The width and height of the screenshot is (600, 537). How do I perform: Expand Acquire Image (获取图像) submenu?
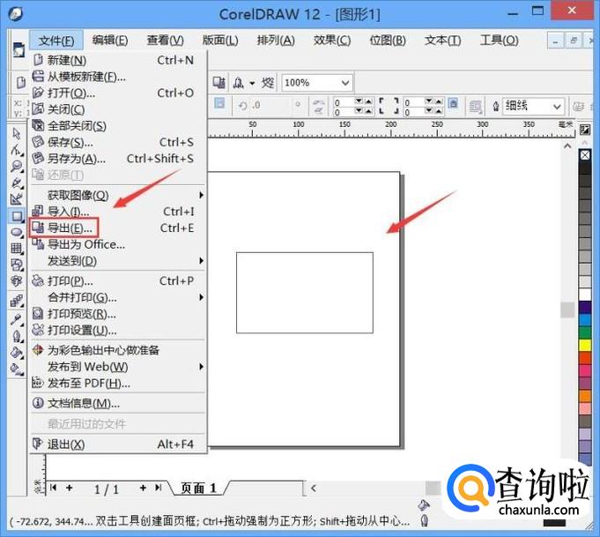(119, 196)
